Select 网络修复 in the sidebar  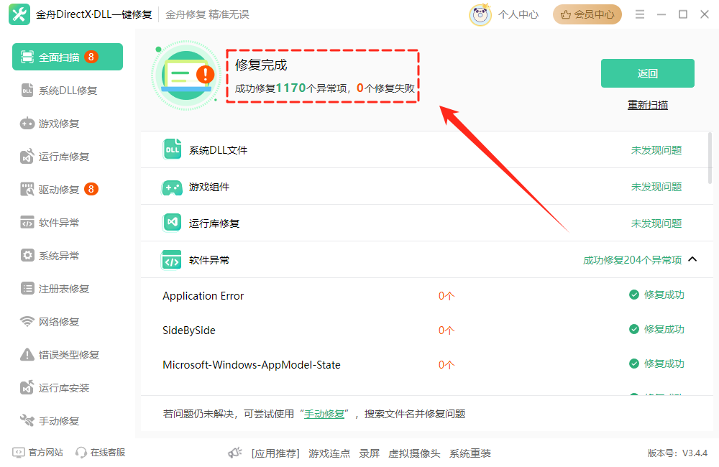tap(68, 321)
